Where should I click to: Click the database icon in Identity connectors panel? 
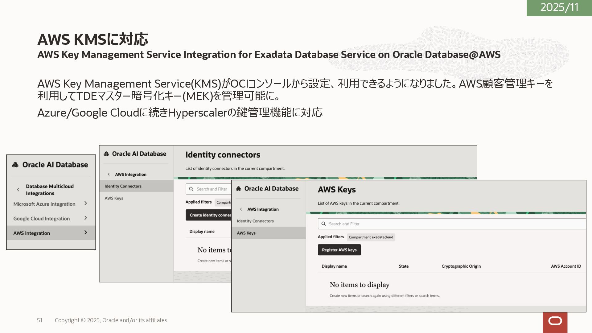[x=106, y=154]
